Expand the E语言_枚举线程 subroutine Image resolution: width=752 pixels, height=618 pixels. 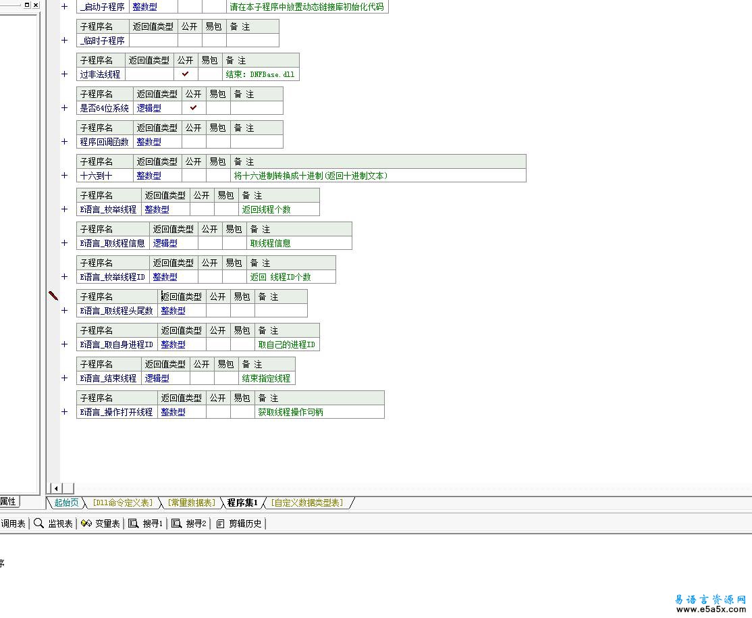65,209
